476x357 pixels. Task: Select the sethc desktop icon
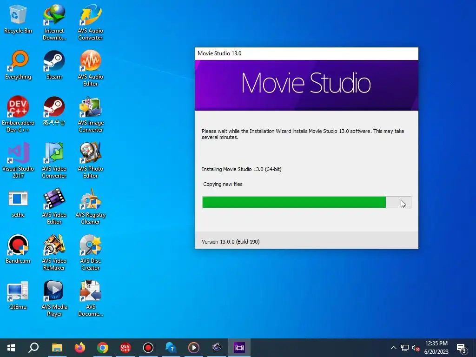(18, 203)
